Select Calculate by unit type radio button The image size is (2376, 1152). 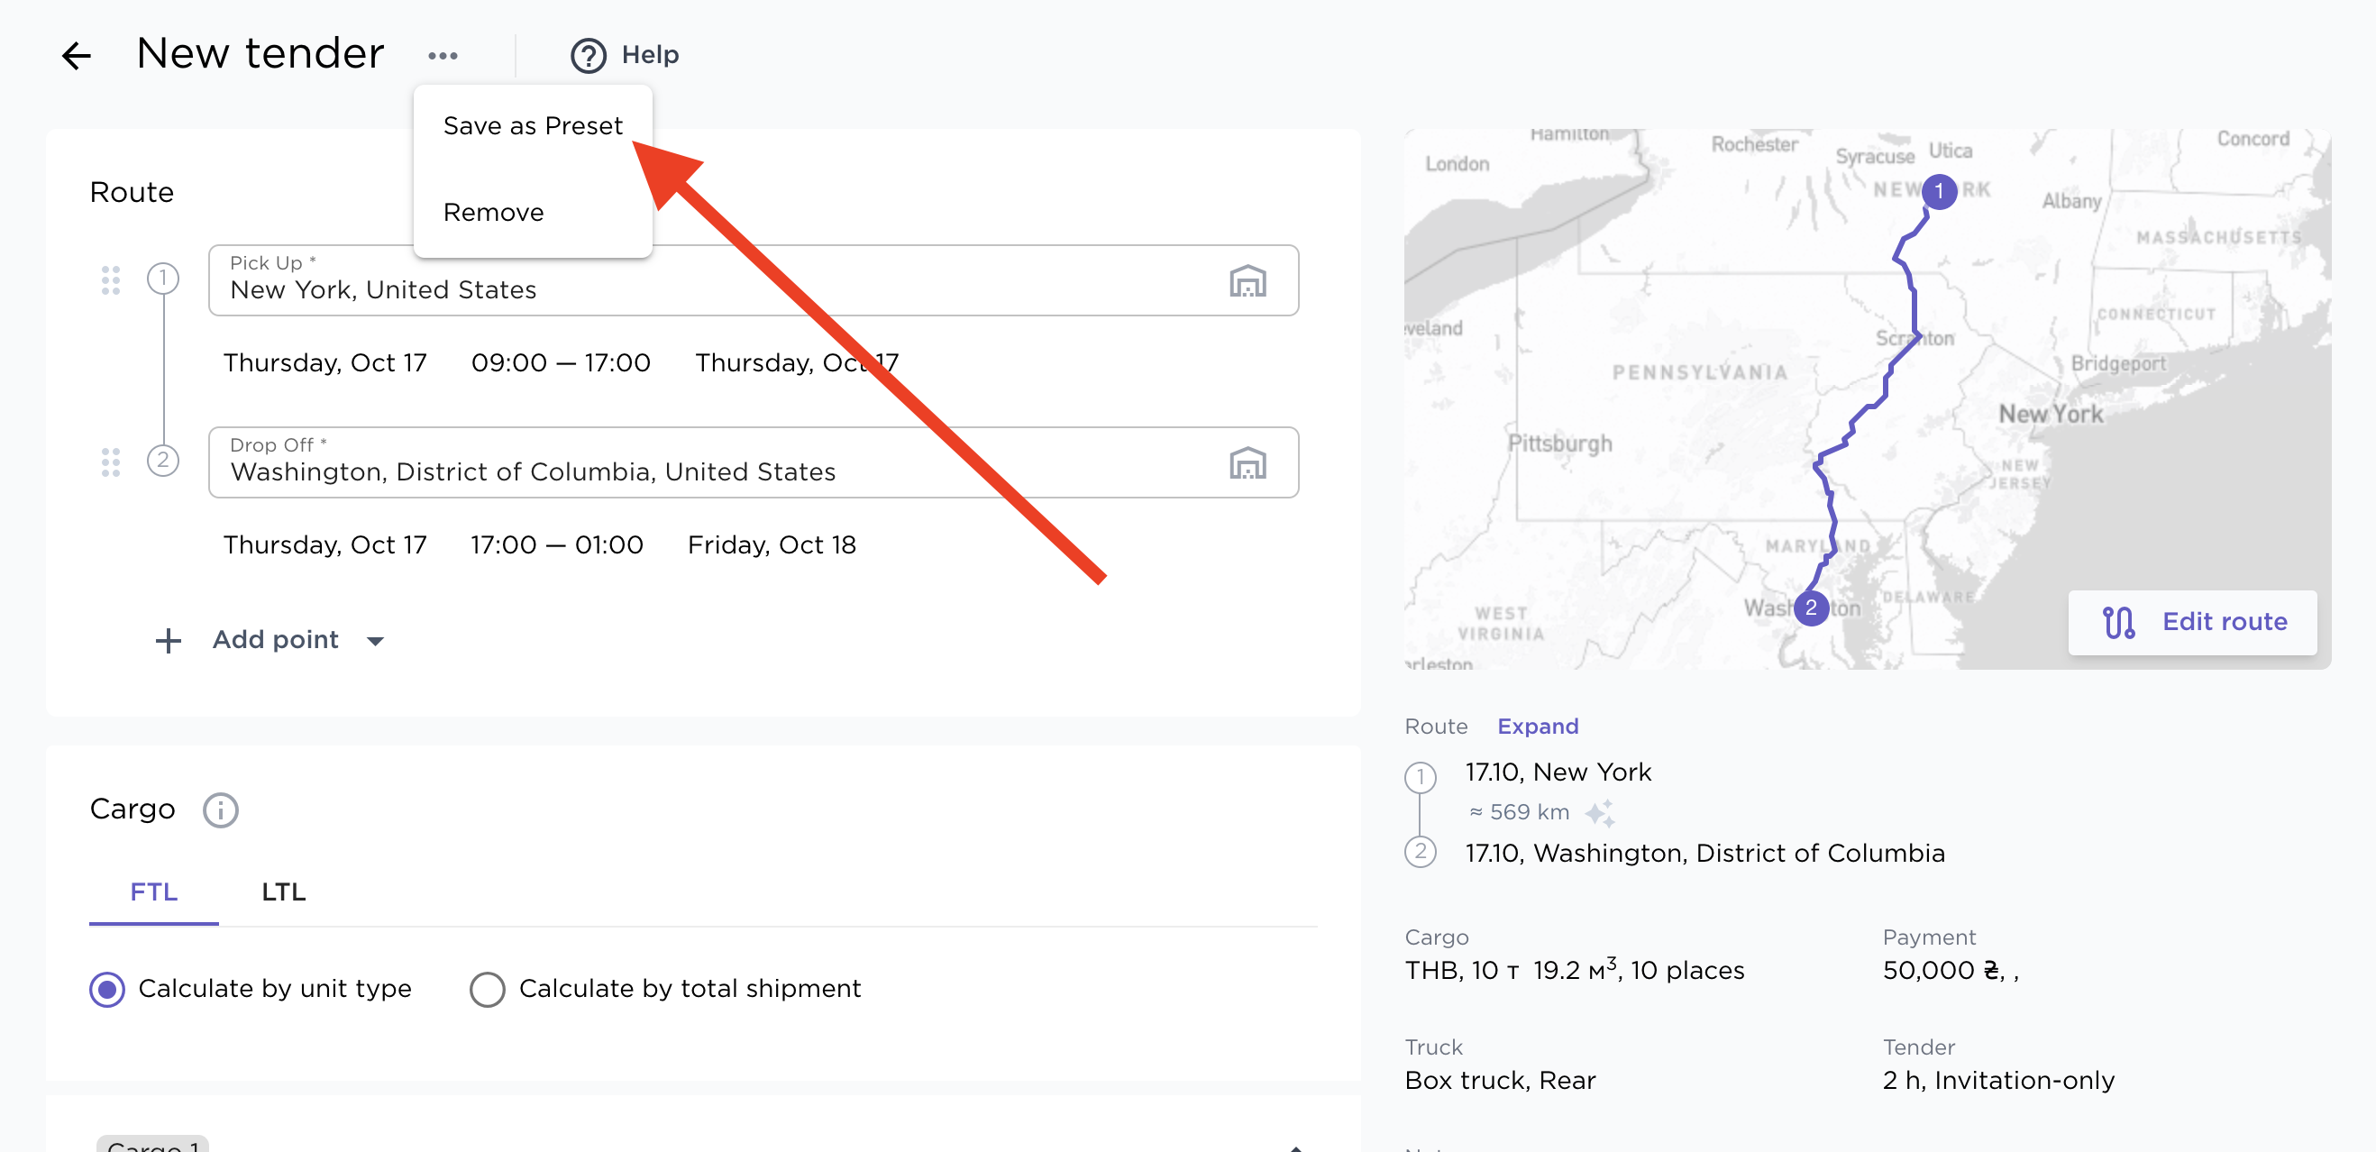[107, 989]
